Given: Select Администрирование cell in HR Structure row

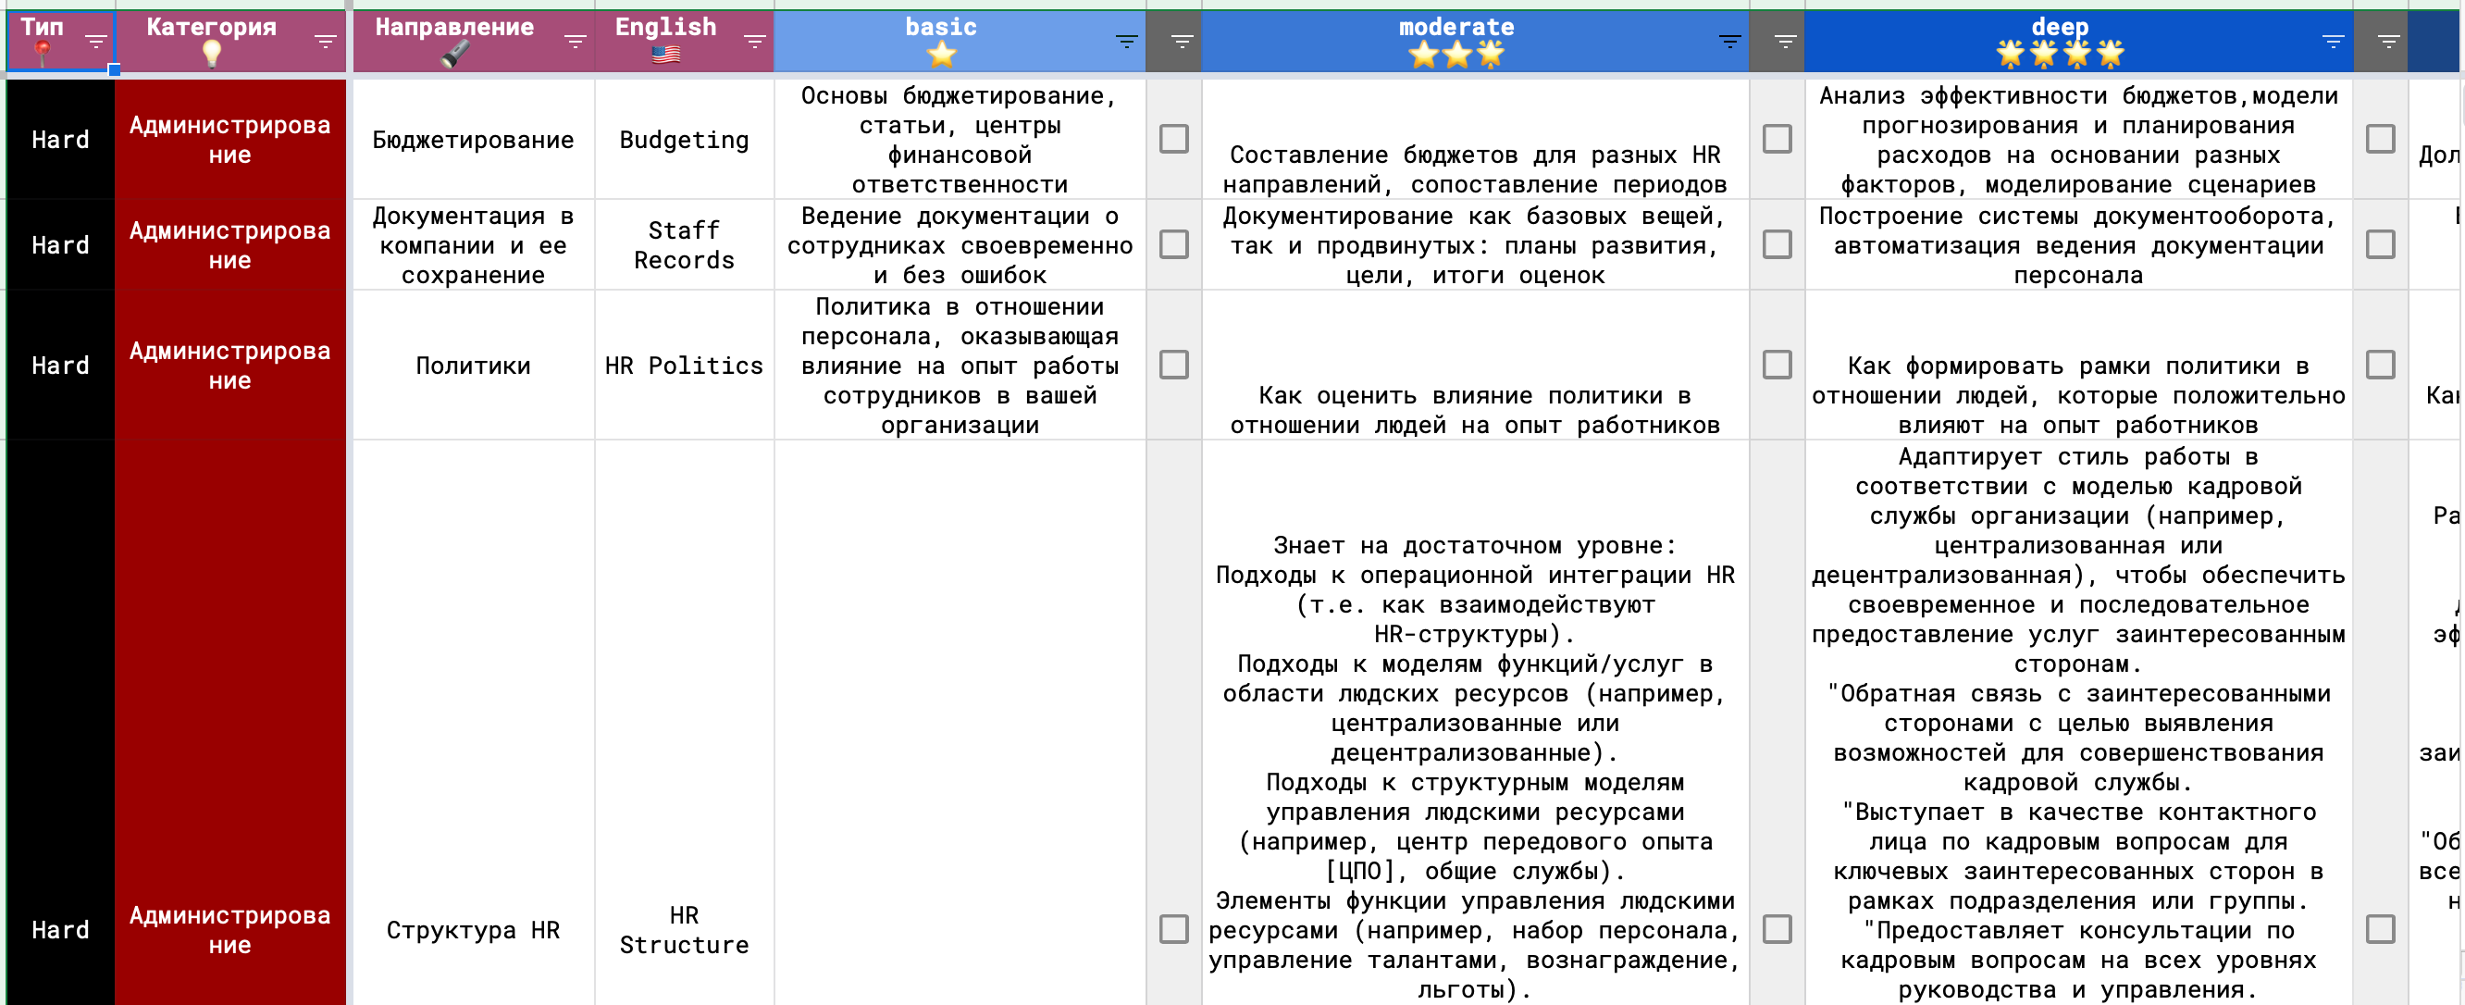Looking at the screenshot, I should pos(229,723).
